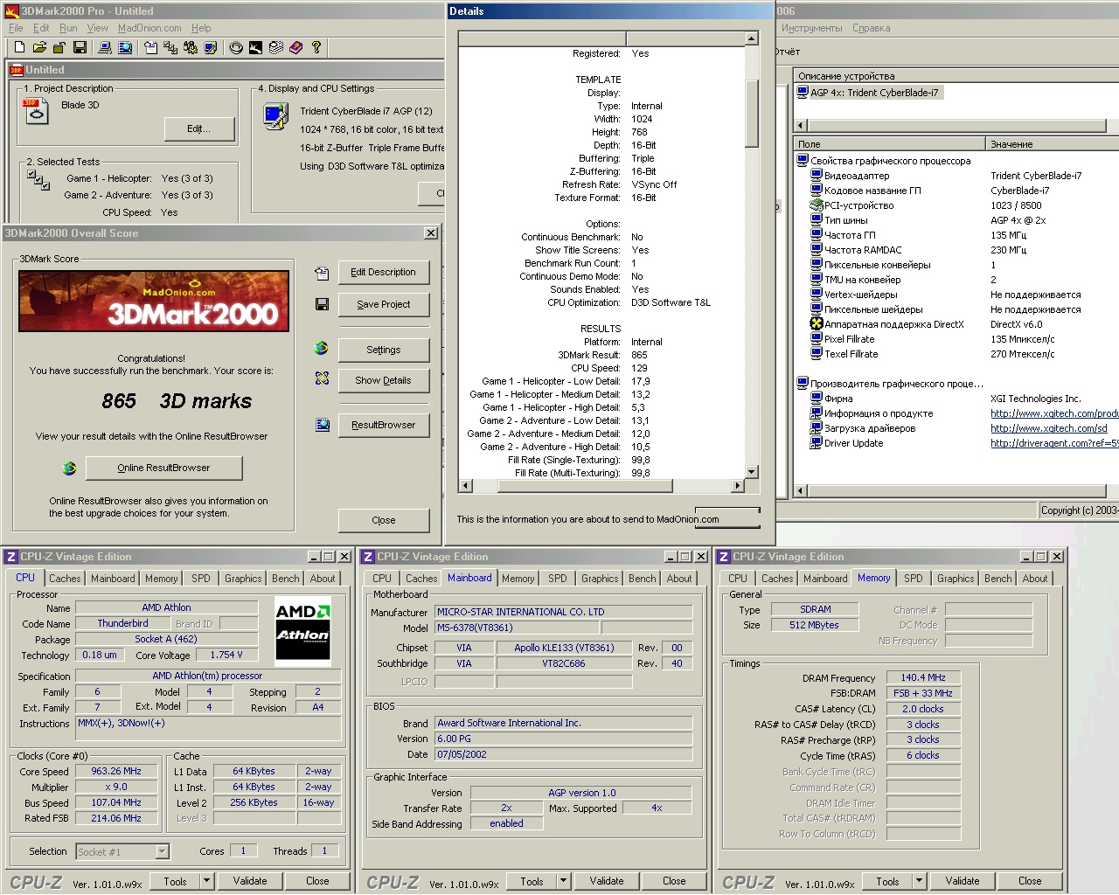Image resolution: width=1119 pixels, height=895 pixels.
Task: Open the Run menu in 3DMark2000
Action: pos(68,28)
